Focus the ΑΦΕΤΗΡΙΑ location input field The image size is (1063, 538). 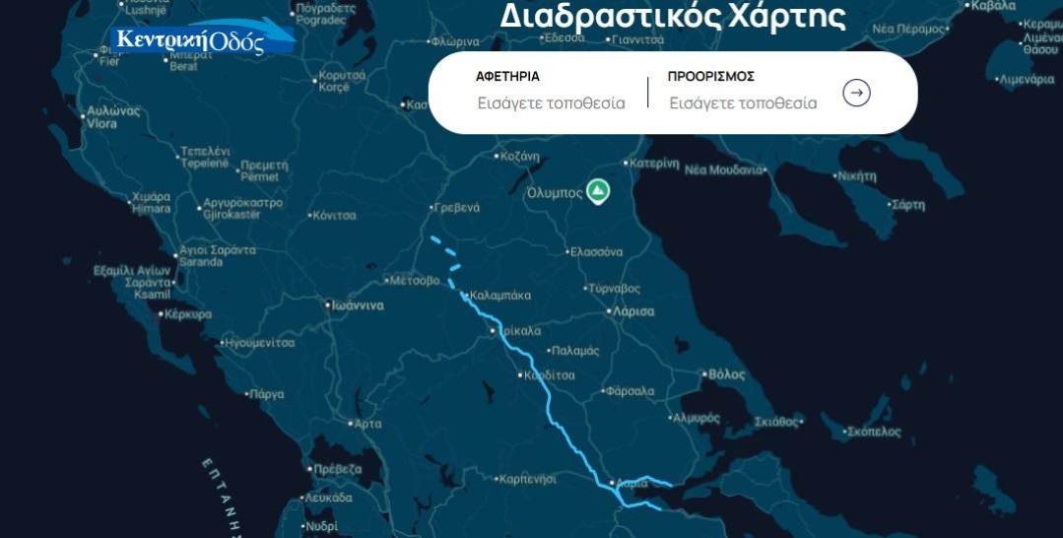click(551, 103)
